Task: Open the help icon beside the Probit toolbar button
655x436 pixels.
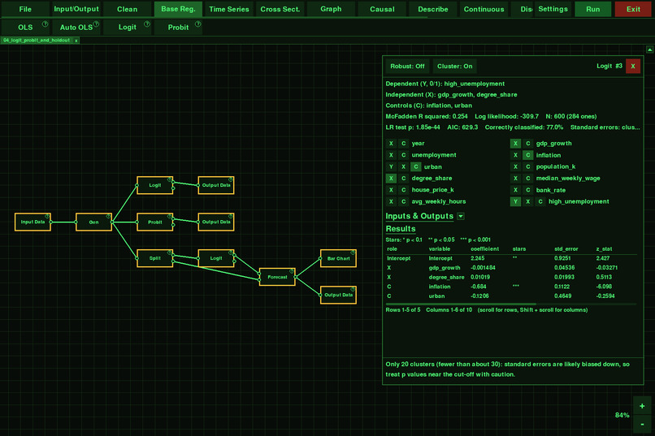Action: (x=198, y=24)
